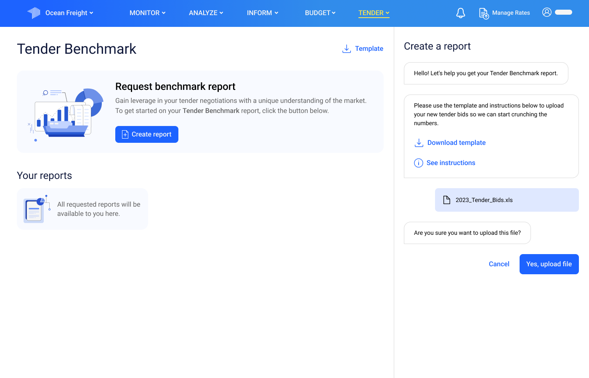
Task: Click the user profile icon
Action: pyautogui.click(x=547, y=13)
